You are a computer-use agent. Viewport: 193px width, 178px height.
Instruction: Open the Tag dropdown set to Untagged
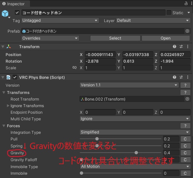(60, 20)
